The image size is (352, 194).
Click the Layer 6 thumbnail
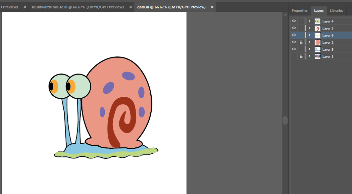(x=318, y=35)
